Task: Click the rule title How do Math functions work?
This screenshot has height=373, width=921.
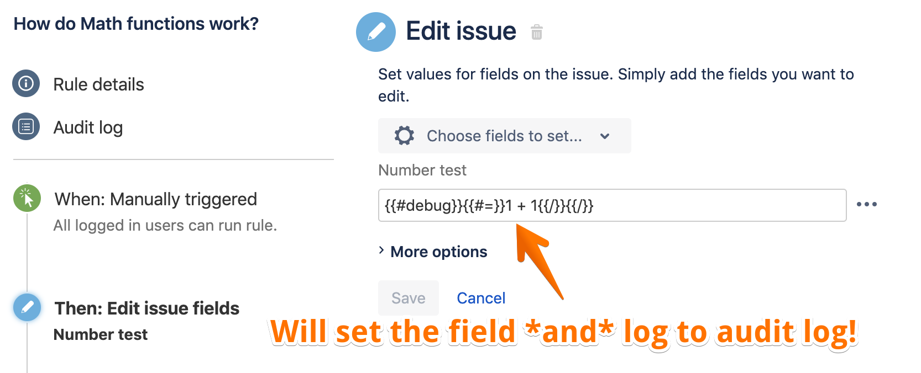Action: tap(136, 24)
